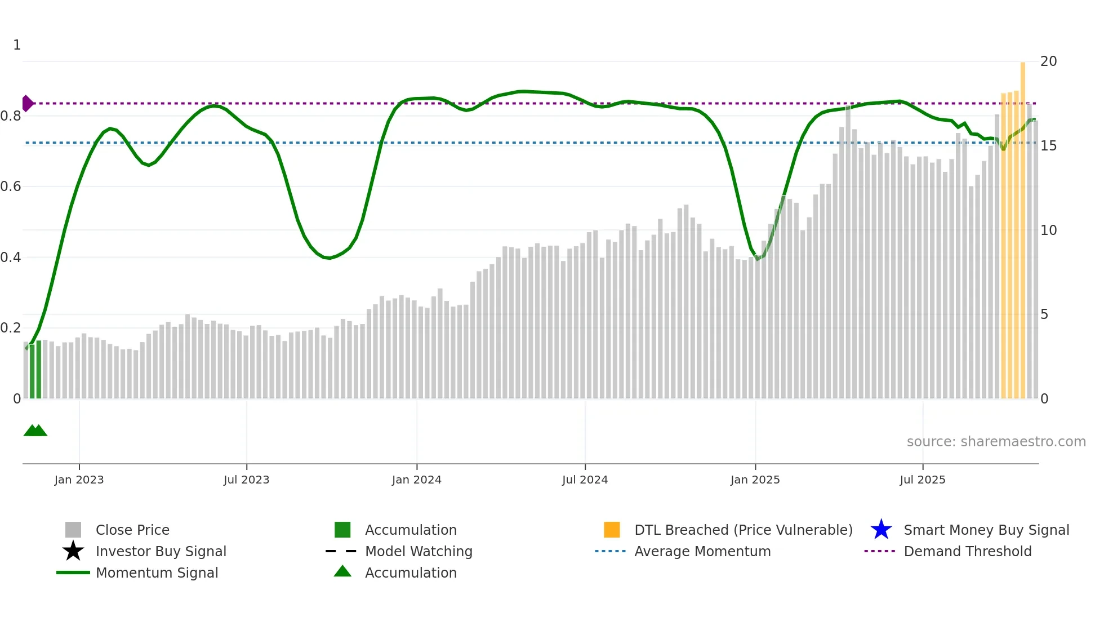Click the Momentum Signal legend text
1104x621 pixels.
pyautogui.click(x=157, y=573)
